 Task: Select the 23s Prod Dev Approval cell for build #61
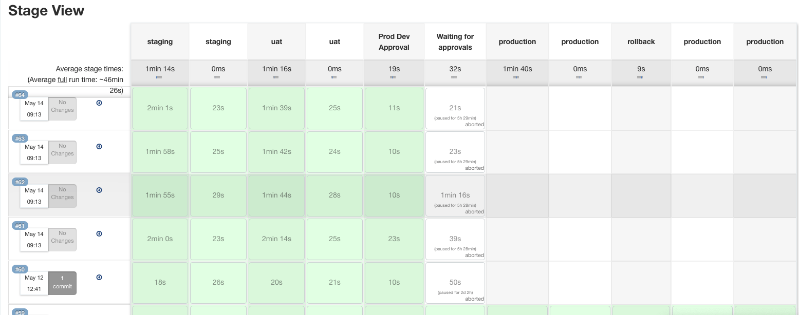click(394, 239)
